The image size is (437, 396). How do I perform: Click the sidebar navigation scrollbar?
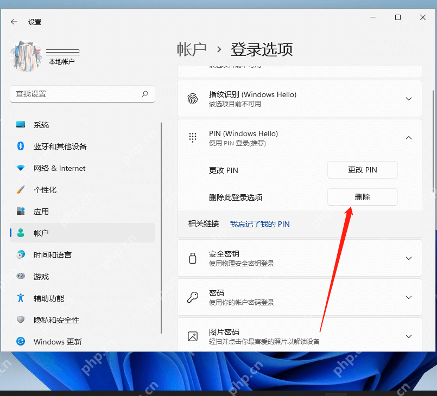161,228
